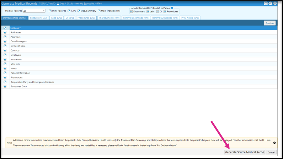This screenshot has width=283, height=159.
Task: Uncheck the Addresses section checkbox
Action: tap(5, 32)
